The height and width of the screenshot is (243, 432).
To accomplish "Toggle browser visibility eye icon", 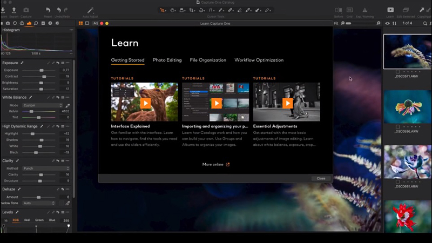I will (x=387, y=23).
